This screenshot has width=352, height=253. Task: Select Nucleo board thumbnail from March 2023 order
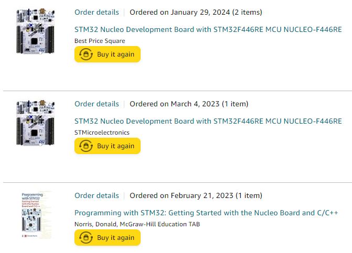[x=36, y=123]
